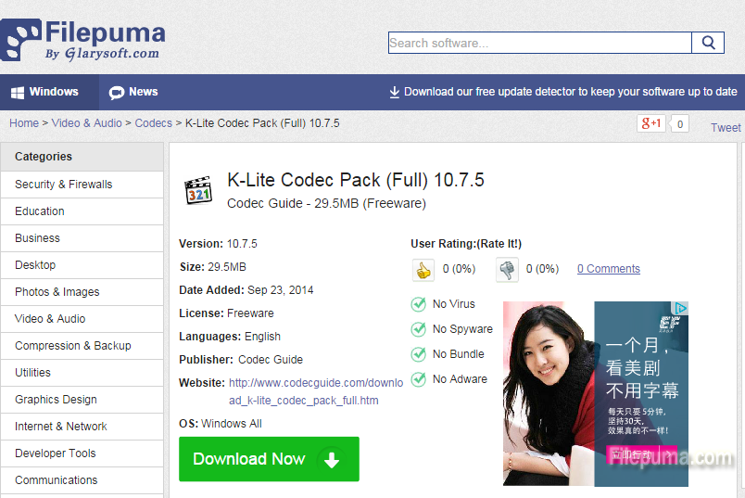The image size is (745, 498).
Task: Click the No Virus green checkmark
Action: (x=419, y=304)
